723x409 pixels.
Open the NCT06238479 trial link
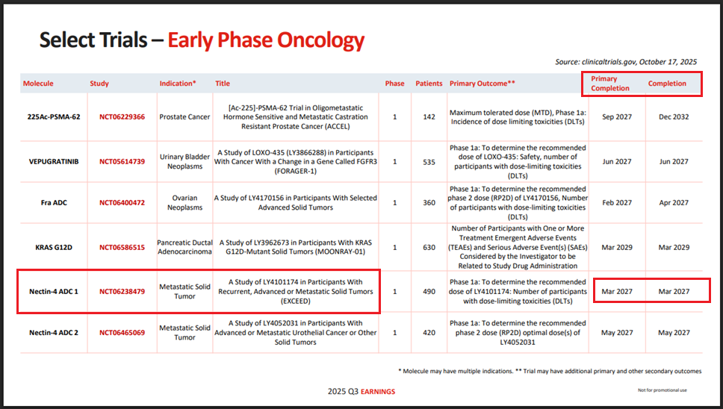117,292
